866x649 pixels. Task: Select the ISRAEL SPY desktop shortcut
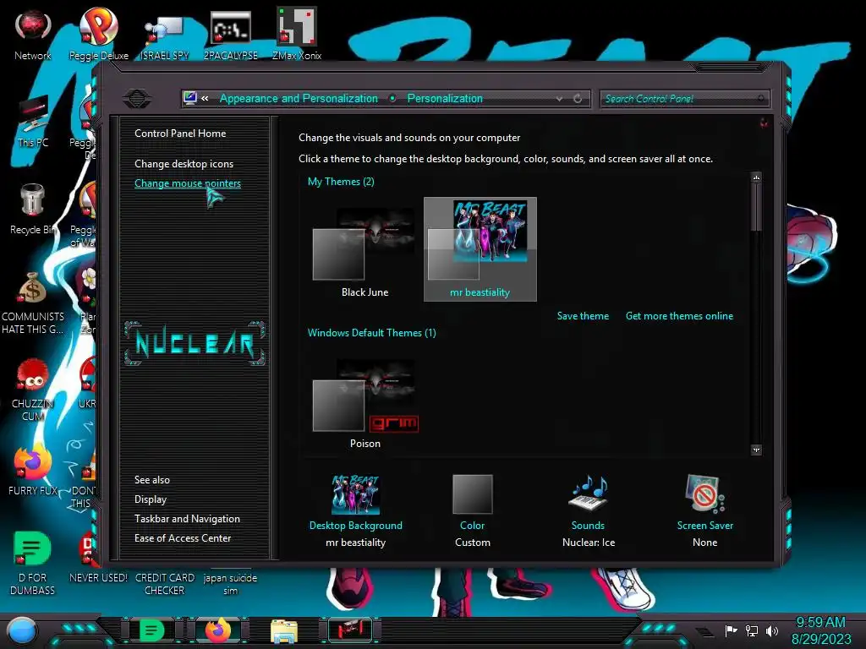coord(164,34)
